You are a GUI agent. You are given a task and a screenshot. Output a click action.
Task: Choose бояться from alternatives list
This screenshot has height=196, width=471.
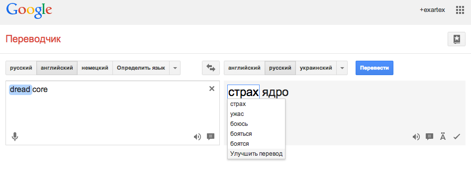256,134
